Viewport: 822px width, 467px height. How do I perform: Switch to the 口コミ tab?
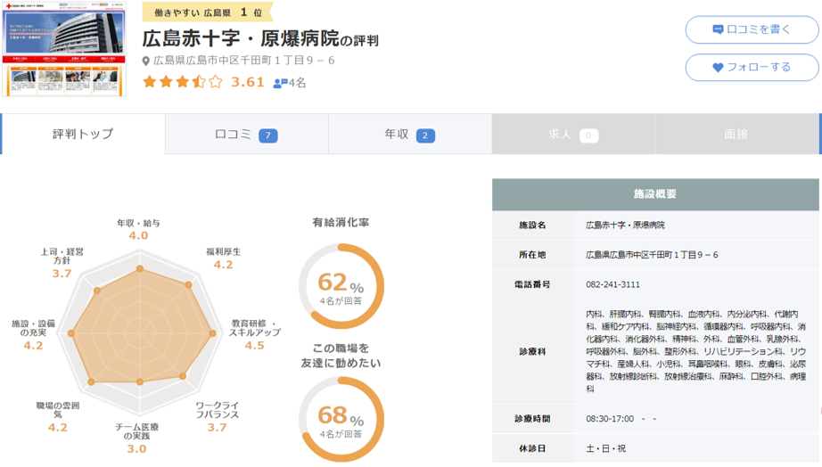point(246,135)
